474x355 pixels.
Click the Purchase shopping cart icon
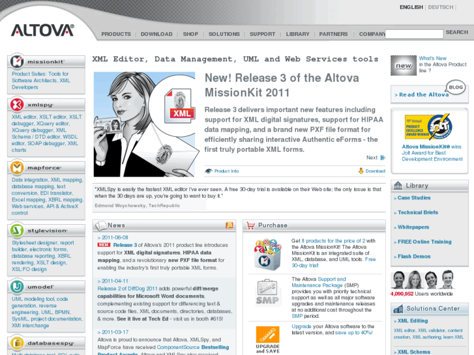(x=250, y=225)
